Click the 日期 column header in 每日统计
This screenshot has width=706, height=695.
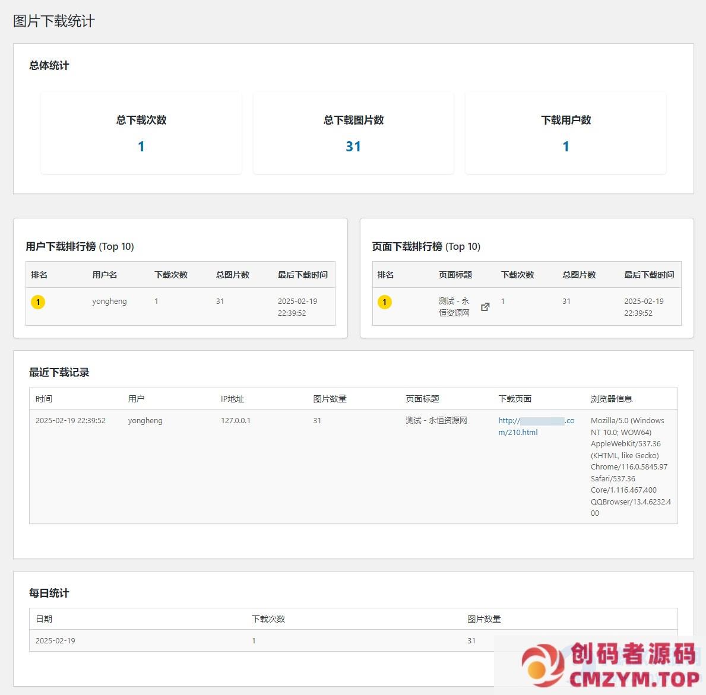44,619
